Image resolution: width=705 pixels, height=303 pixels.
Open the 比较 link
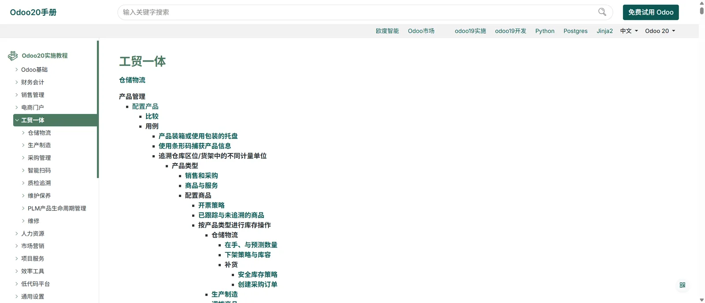152,116
